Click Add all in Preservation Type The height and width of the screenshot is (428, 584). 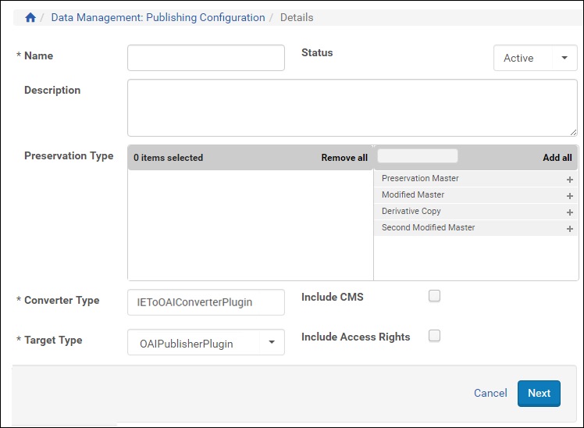[x=557, y=158]
